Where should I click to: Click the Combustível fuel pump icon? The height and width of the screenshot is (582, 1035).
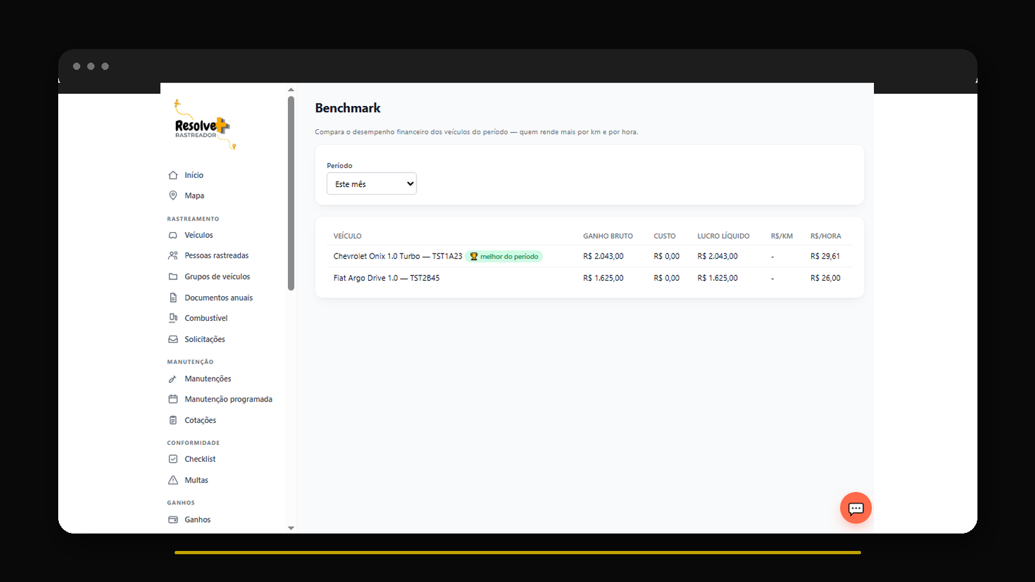pos(173,318)
